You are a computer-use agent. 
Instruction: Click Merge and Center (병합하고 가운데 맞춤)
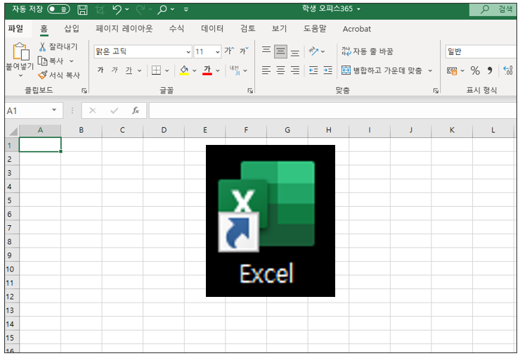(x=382, y=70)
